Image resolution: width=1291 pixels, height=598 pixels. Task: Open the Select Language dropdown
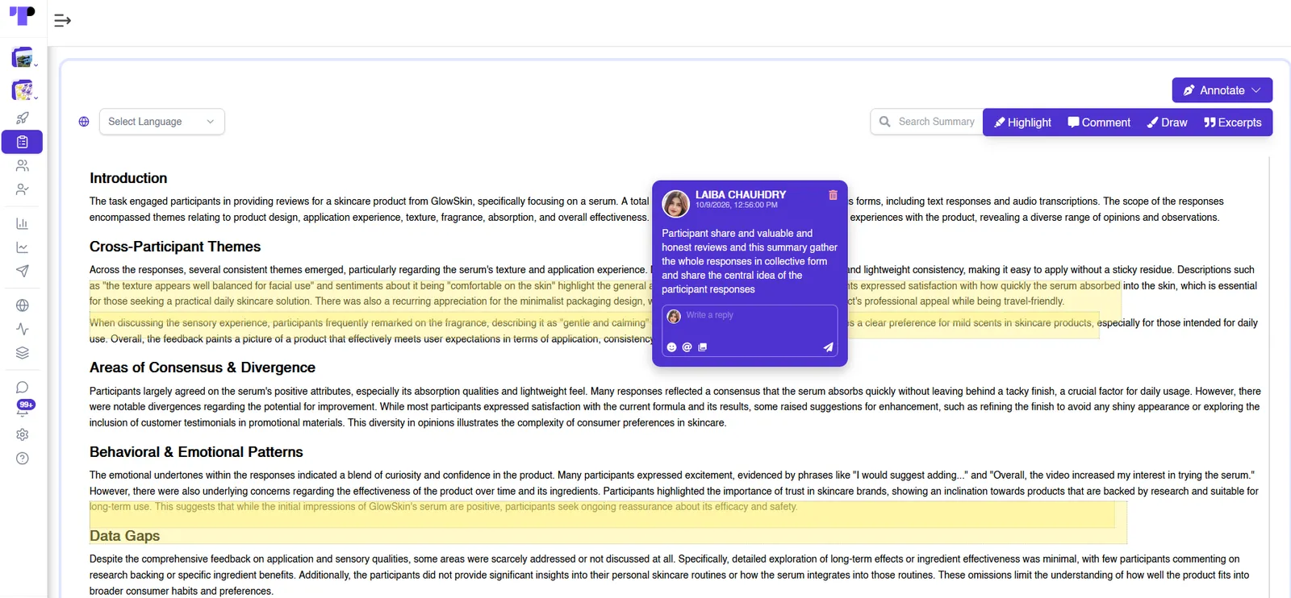[161, 122]
